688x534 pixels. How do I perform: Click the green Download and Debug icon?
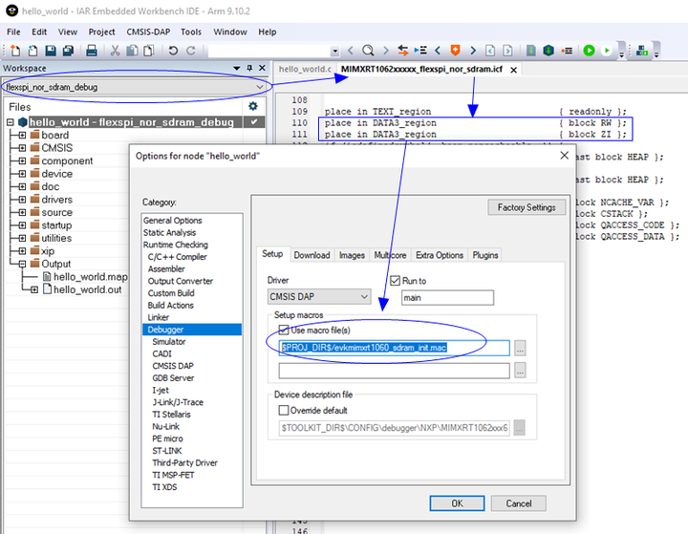(590, 50)
